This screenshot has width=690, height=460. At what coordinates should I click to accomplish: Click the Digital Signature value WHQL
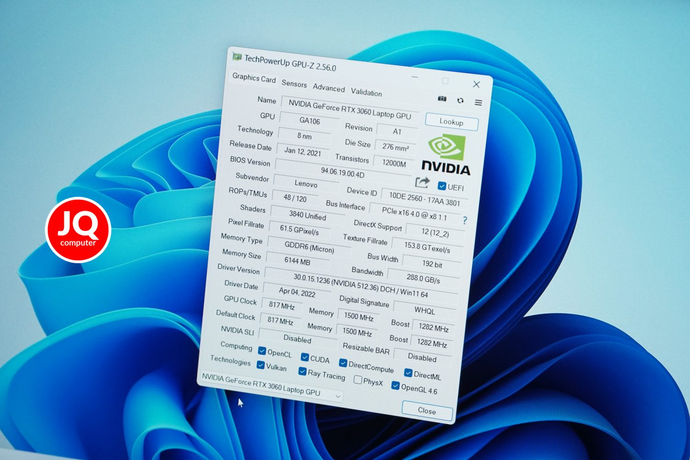pos(425,310)
